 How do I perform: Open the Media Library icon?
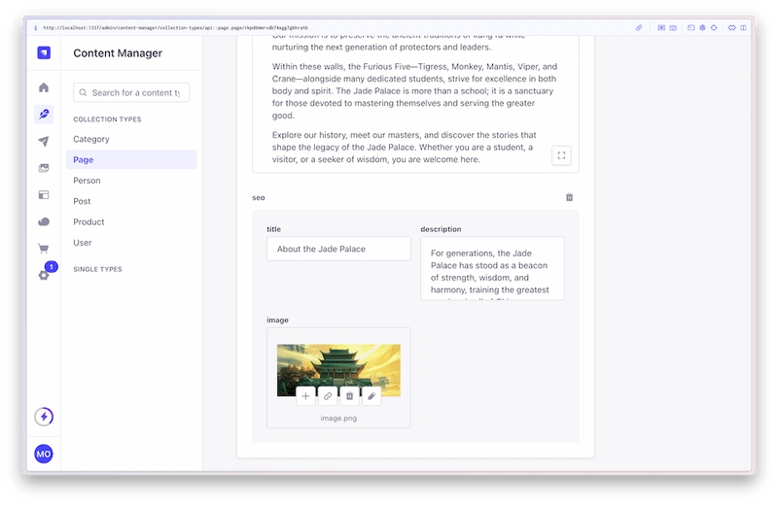coord(44,168)
